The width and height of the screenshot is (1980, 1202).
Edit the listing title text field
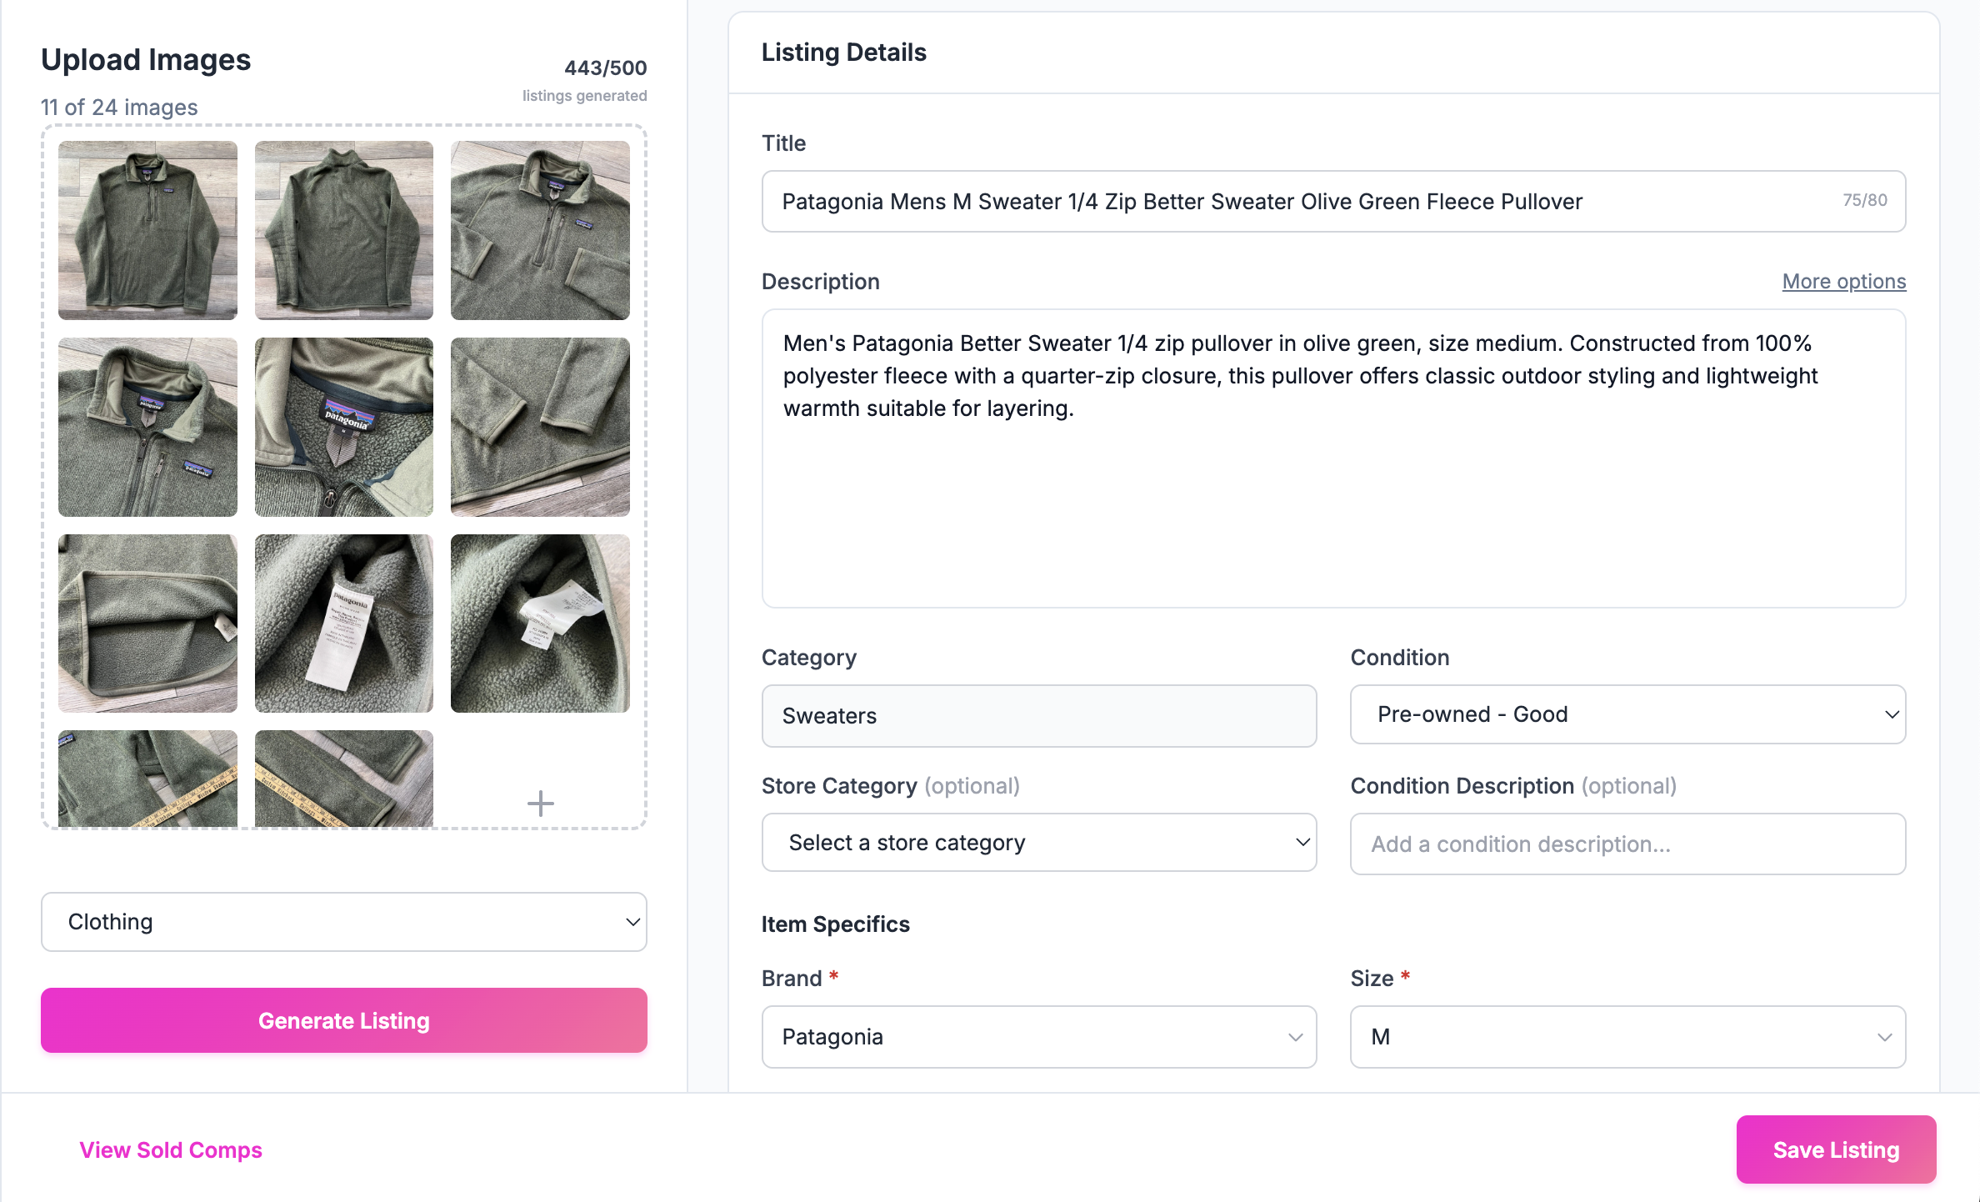point(1250,201)
